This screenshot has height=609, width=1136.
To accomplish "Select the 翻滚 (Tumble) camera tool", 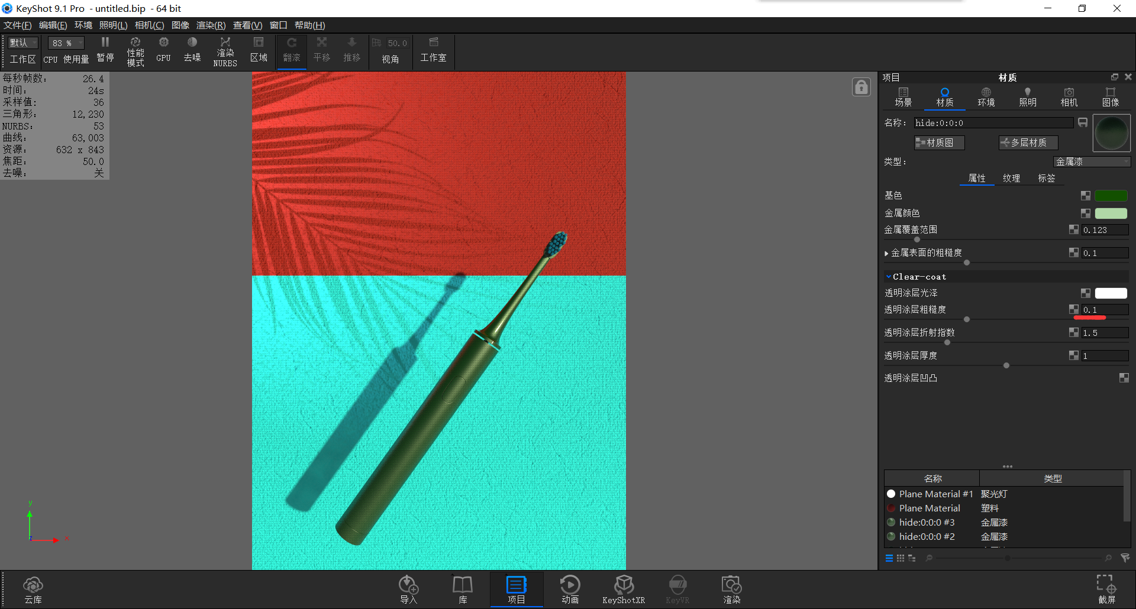I will [x=291, y=51].
